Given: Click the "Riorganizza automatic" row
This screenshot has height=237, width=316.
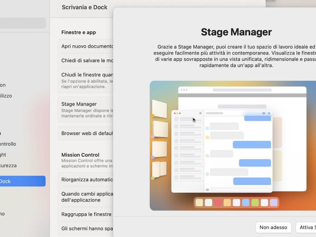Looking at the screenshot, I should tap(86, 180).
